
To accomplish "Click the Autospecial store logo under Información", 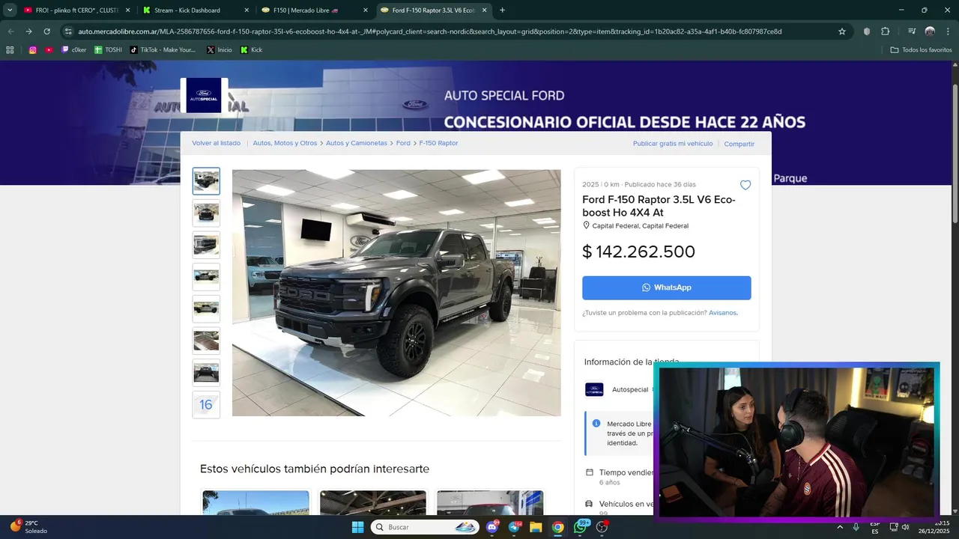I will pos(594,389).
